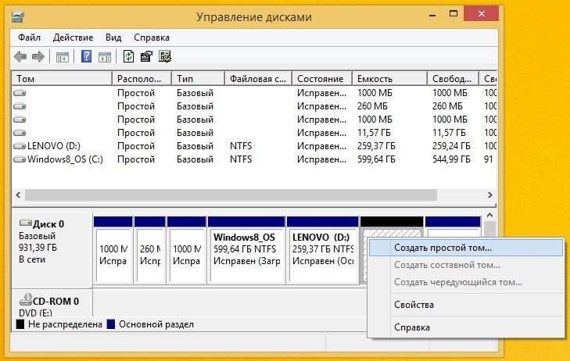Viewport: 570px width, 361px height.
Task: Choose Создать простой том in the context menu
Action: coord(443,248)
